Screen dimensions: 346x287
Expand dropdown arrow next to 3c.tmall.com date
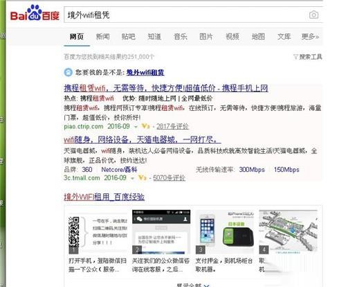pyautogui.click(x=132, y=178)
